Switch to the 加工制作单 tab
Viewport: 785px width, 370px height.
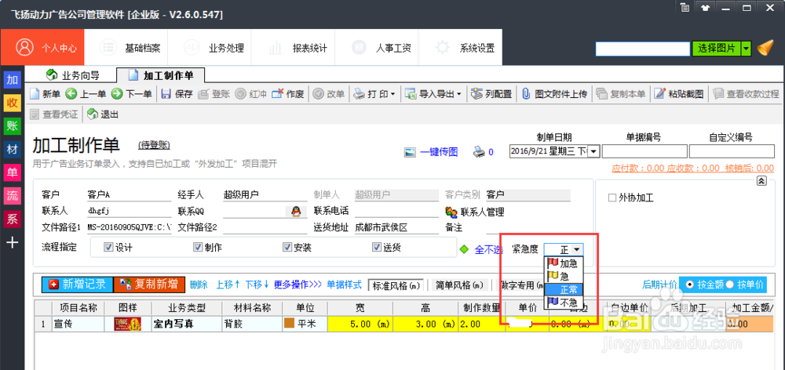point(161,75)
